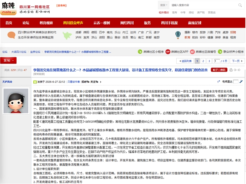Click the 去市州 link
The height and width of the screenshot is (184, 246).
[x=61, y=6]
